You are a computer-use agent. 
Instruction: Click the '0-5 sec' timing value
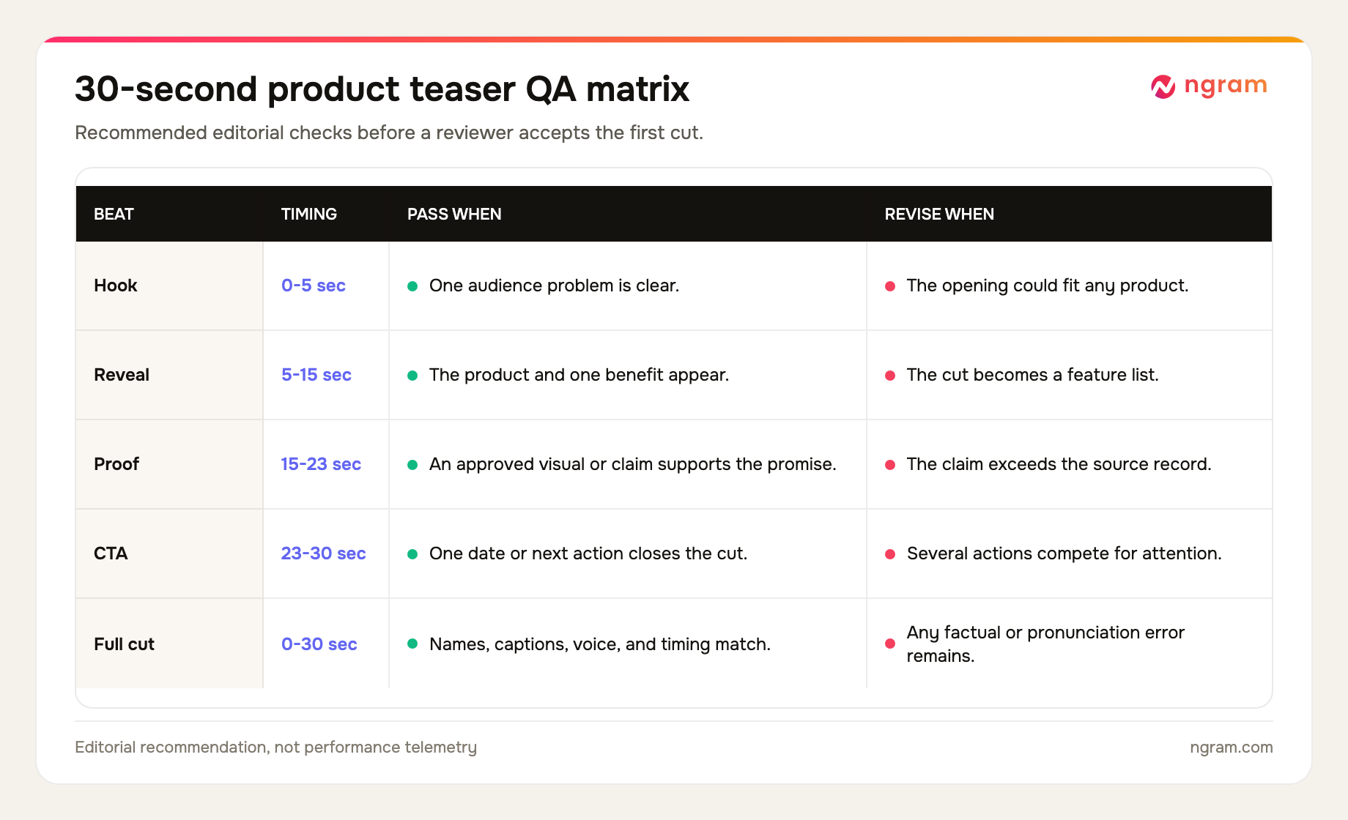[314, 286]
